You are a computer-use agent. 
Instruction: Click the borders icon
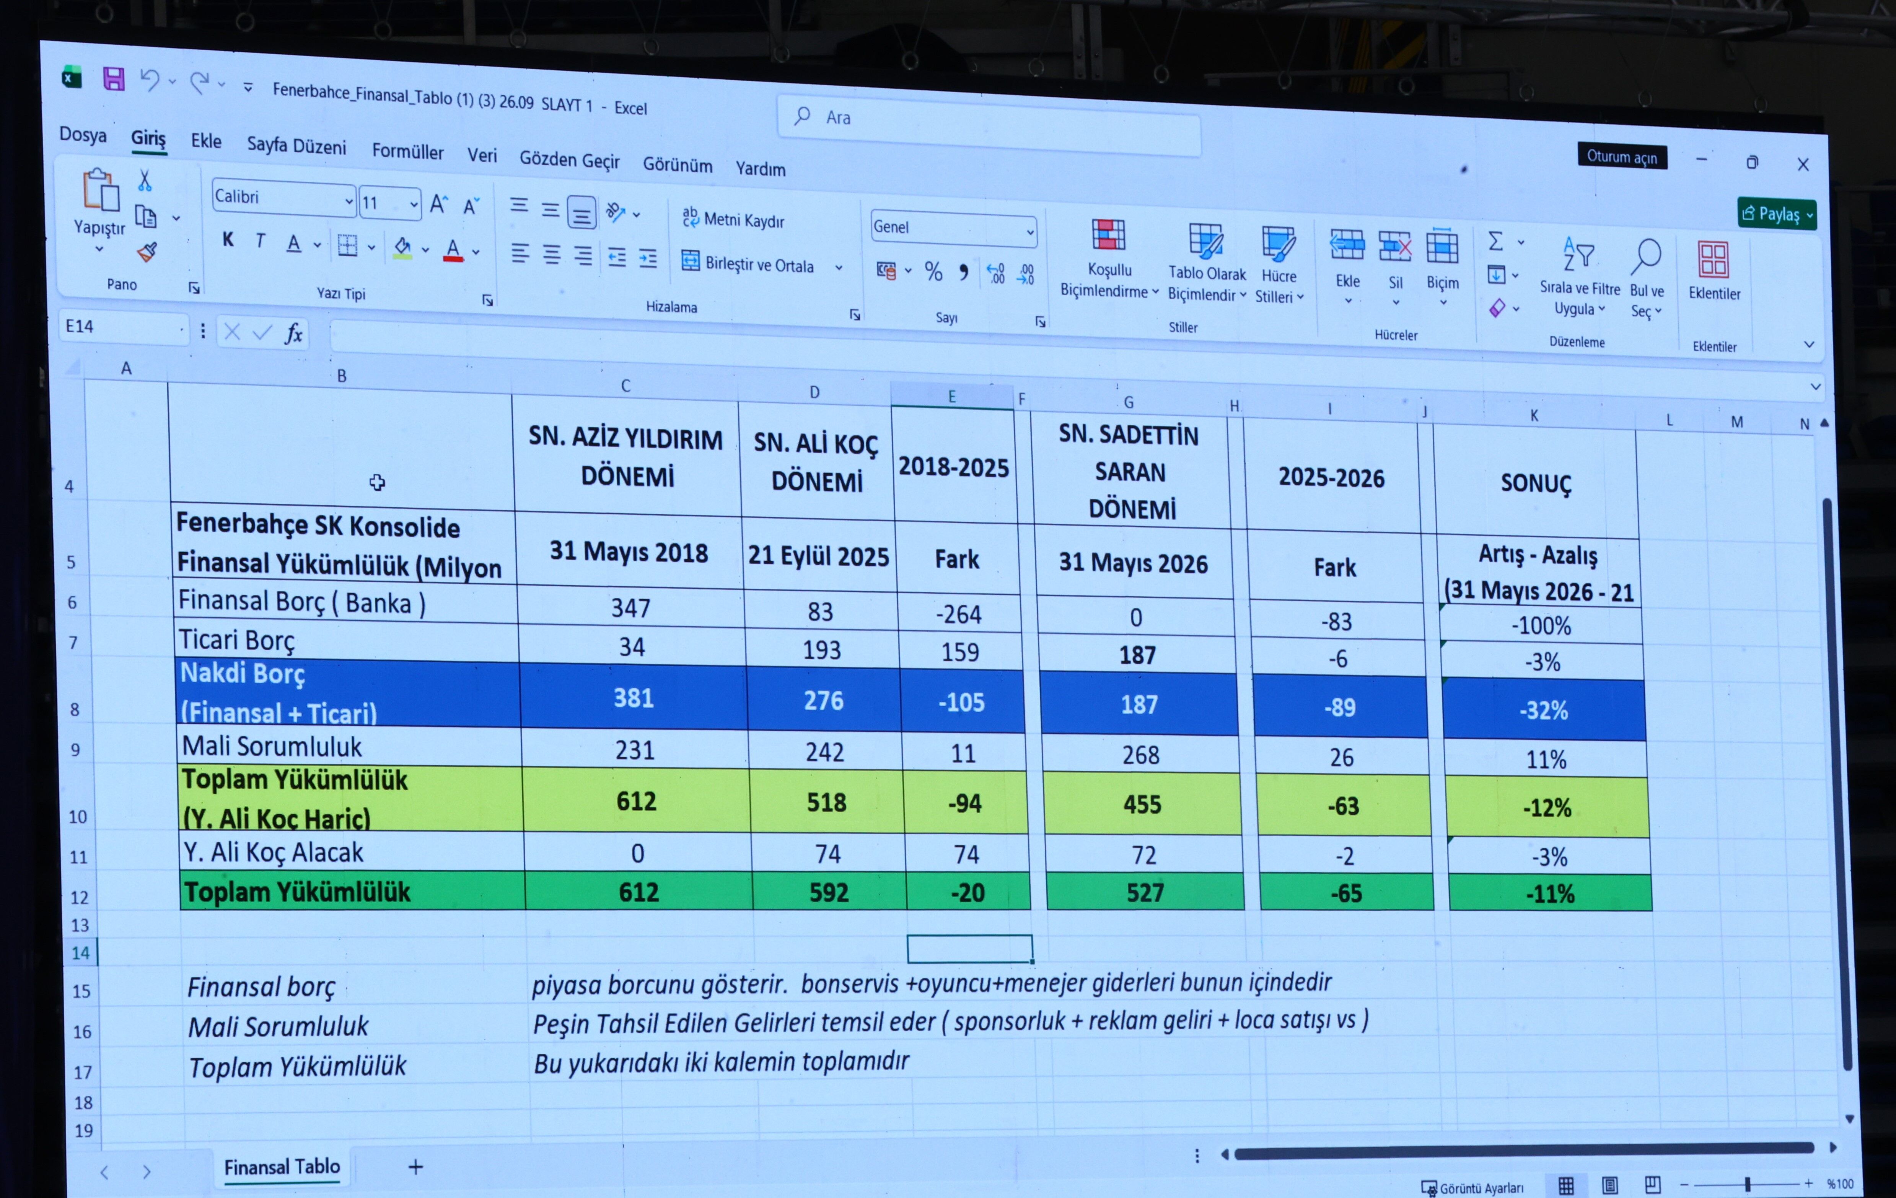tap(347, 246)
